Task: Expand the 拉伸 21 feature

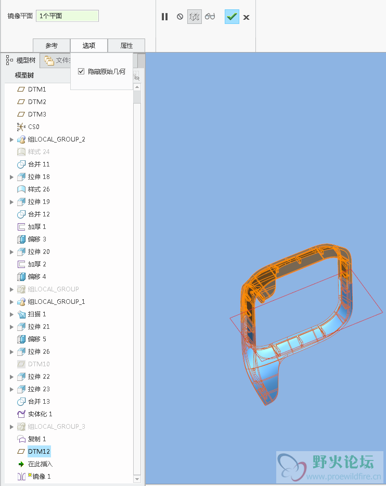Action: (11, 327)
